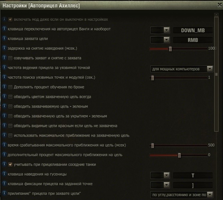The image size is (223, 200).
Task: Click the DOWN_MB key binding field
Action: (193, 30)
